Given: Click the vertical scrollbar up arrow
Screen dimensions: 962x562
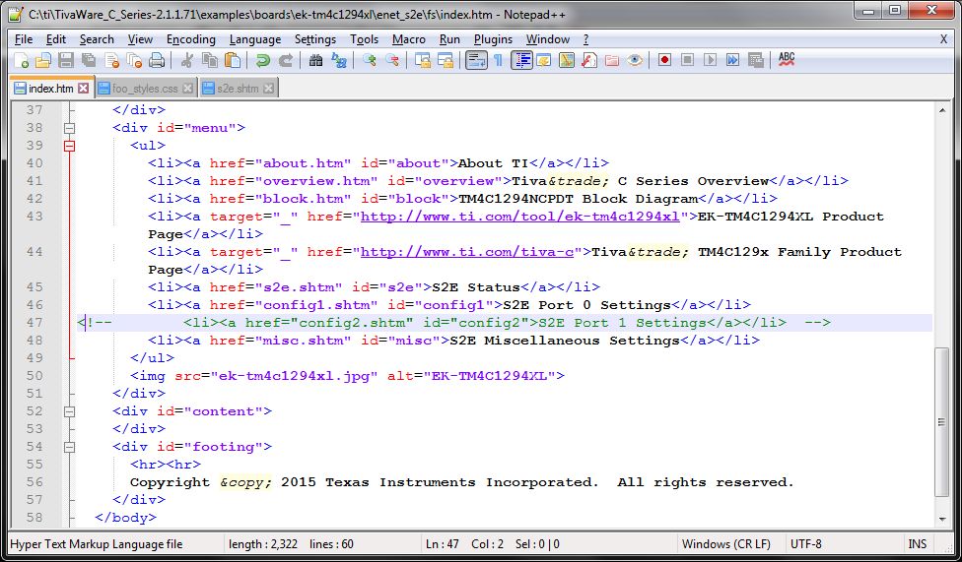Looking at the screenshot, I should click(x=942, y=110).
